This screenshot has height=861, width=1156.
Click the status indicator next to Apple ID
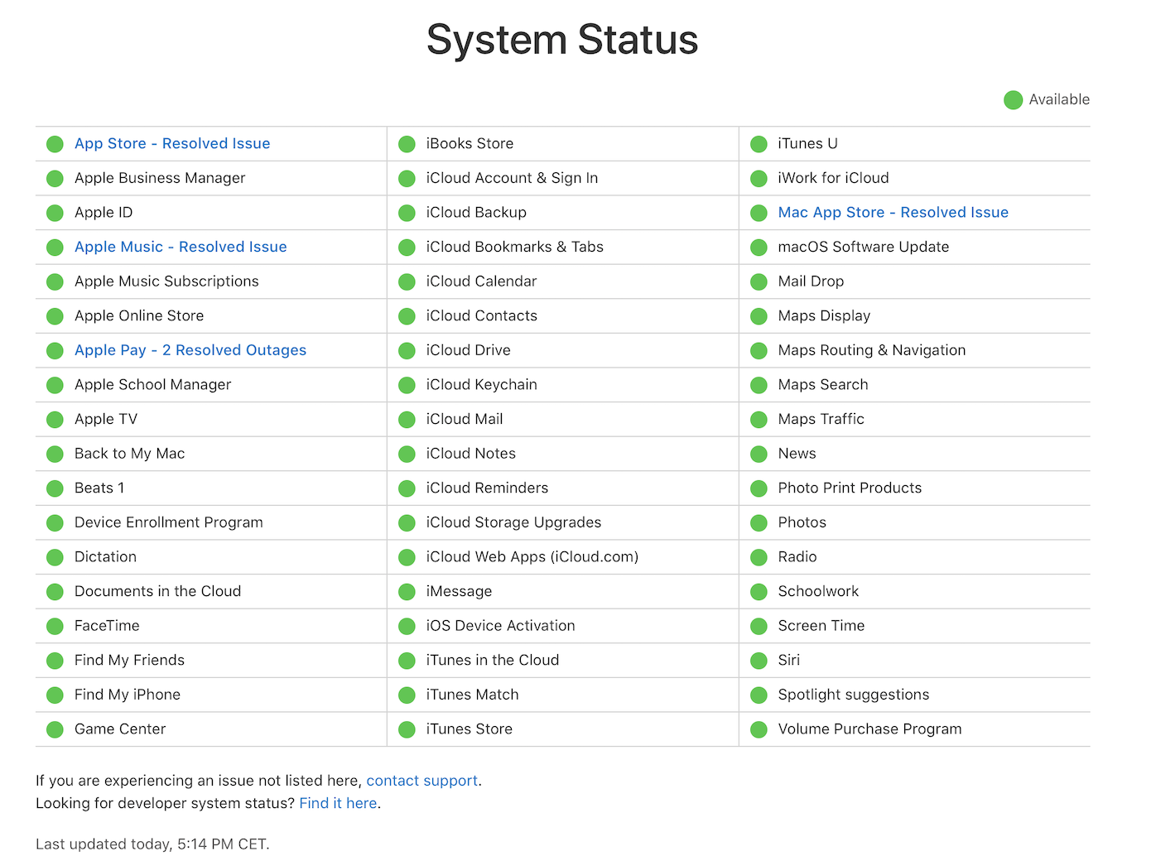point(55,214)
